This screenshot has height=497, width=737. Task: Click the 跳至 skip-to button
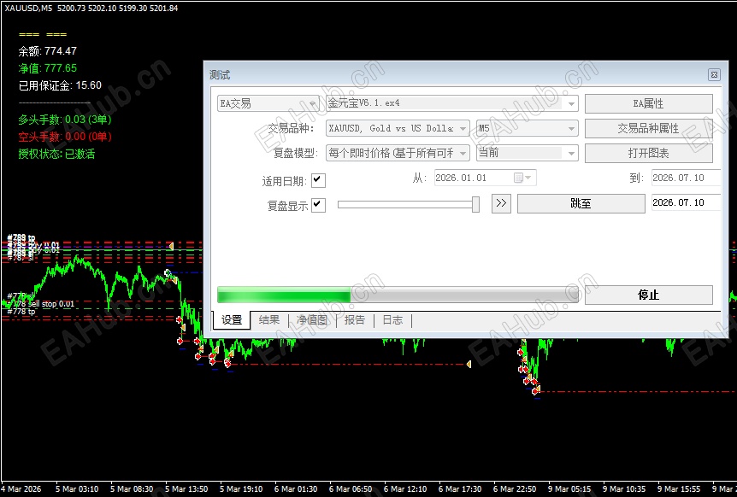[x=581, y=204]
